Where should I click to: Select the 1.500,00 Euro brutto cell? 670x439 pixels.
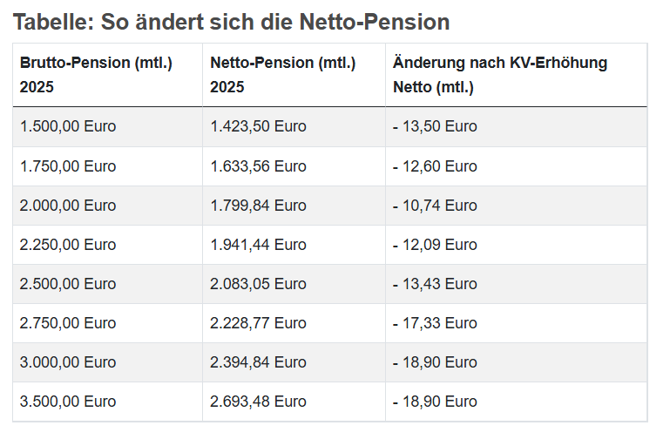68,126
